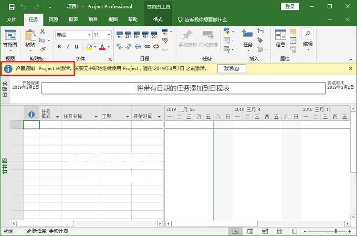357x236 pixels.
Task: Open the task Information icon
Action: tap(280, 35)
